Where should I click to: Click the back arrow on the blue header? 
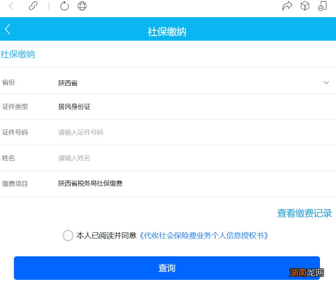(7, 29)
